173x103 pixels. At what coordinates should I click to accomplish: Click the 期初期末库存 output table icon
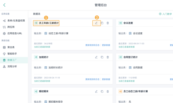(x=46, y=102)
